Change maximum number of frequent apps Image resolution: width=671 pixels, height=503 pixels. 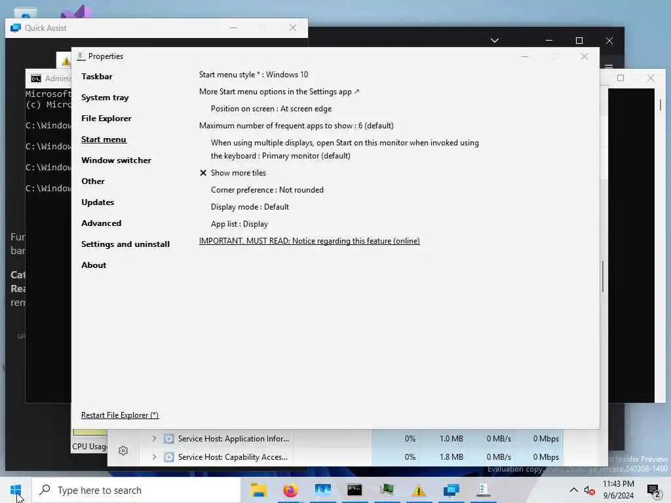point(296,126)
